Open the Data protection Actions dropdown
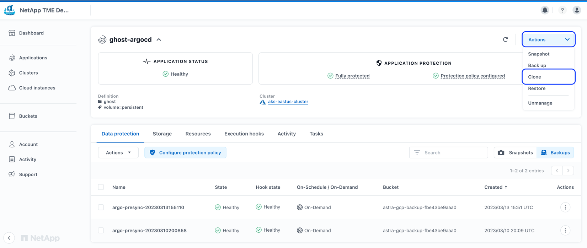Screen dimensions: 587x248 (118, 153)
